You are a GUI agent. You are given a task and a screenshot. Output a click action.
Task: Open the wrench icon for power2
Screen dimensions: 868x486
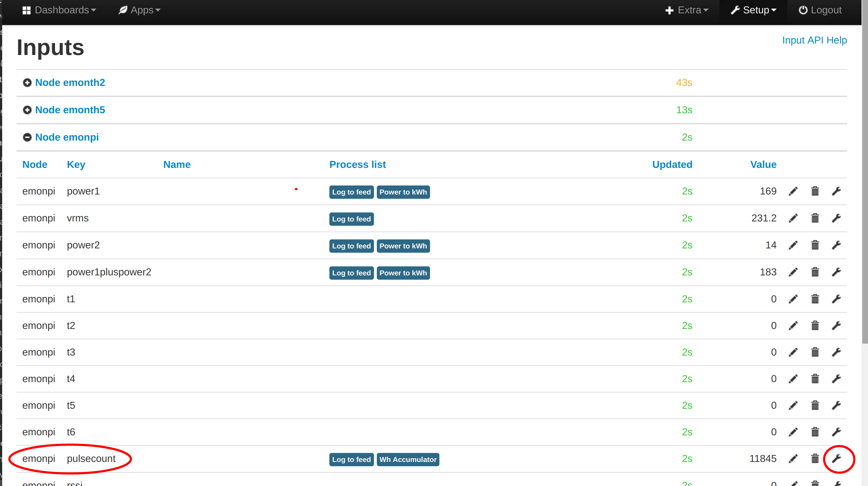(x=836, y=245)
